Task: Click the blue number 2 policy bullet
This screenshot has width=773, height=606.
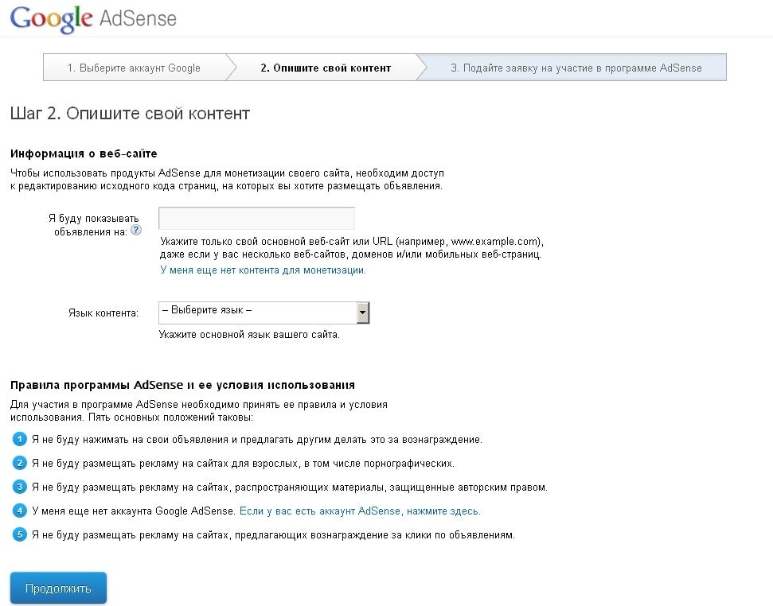Action: [19, 463]
